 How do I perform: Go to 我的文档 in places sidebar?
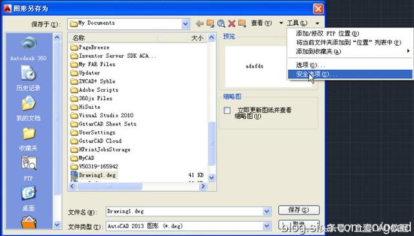28,108
